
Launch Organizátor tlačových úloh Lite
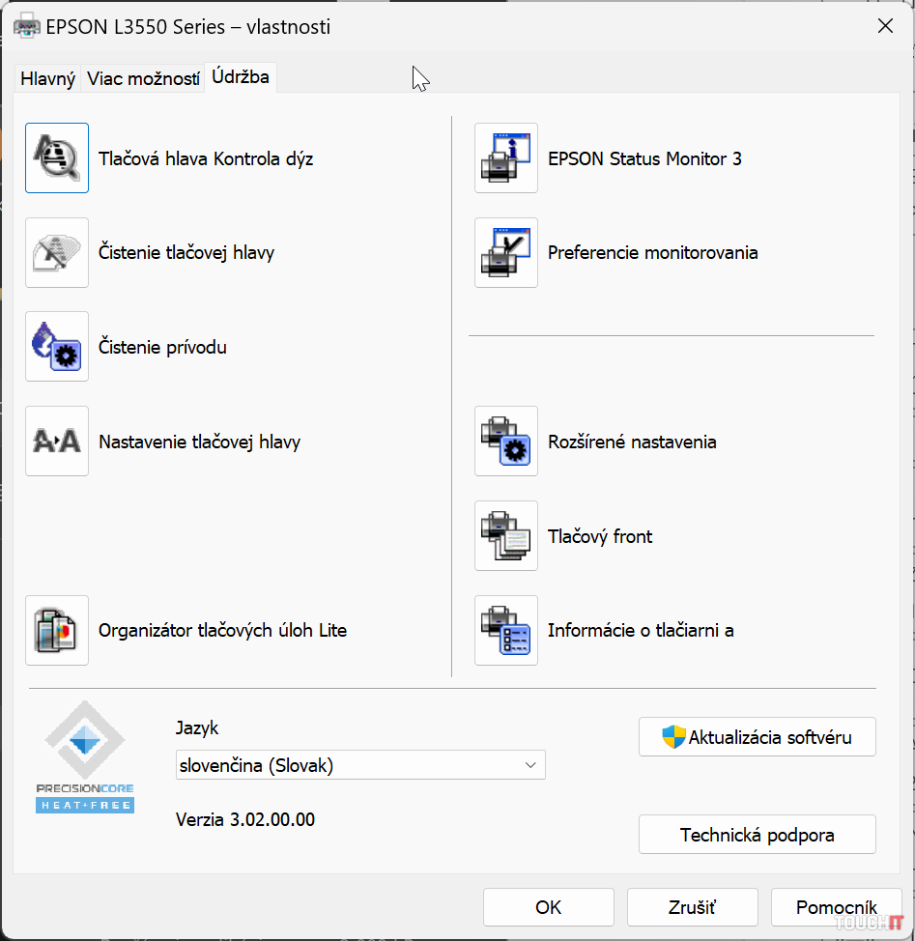[56, 630]
